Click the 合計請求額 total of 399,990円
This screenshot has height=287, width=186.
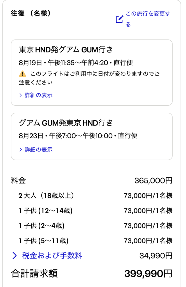[148, 273]
